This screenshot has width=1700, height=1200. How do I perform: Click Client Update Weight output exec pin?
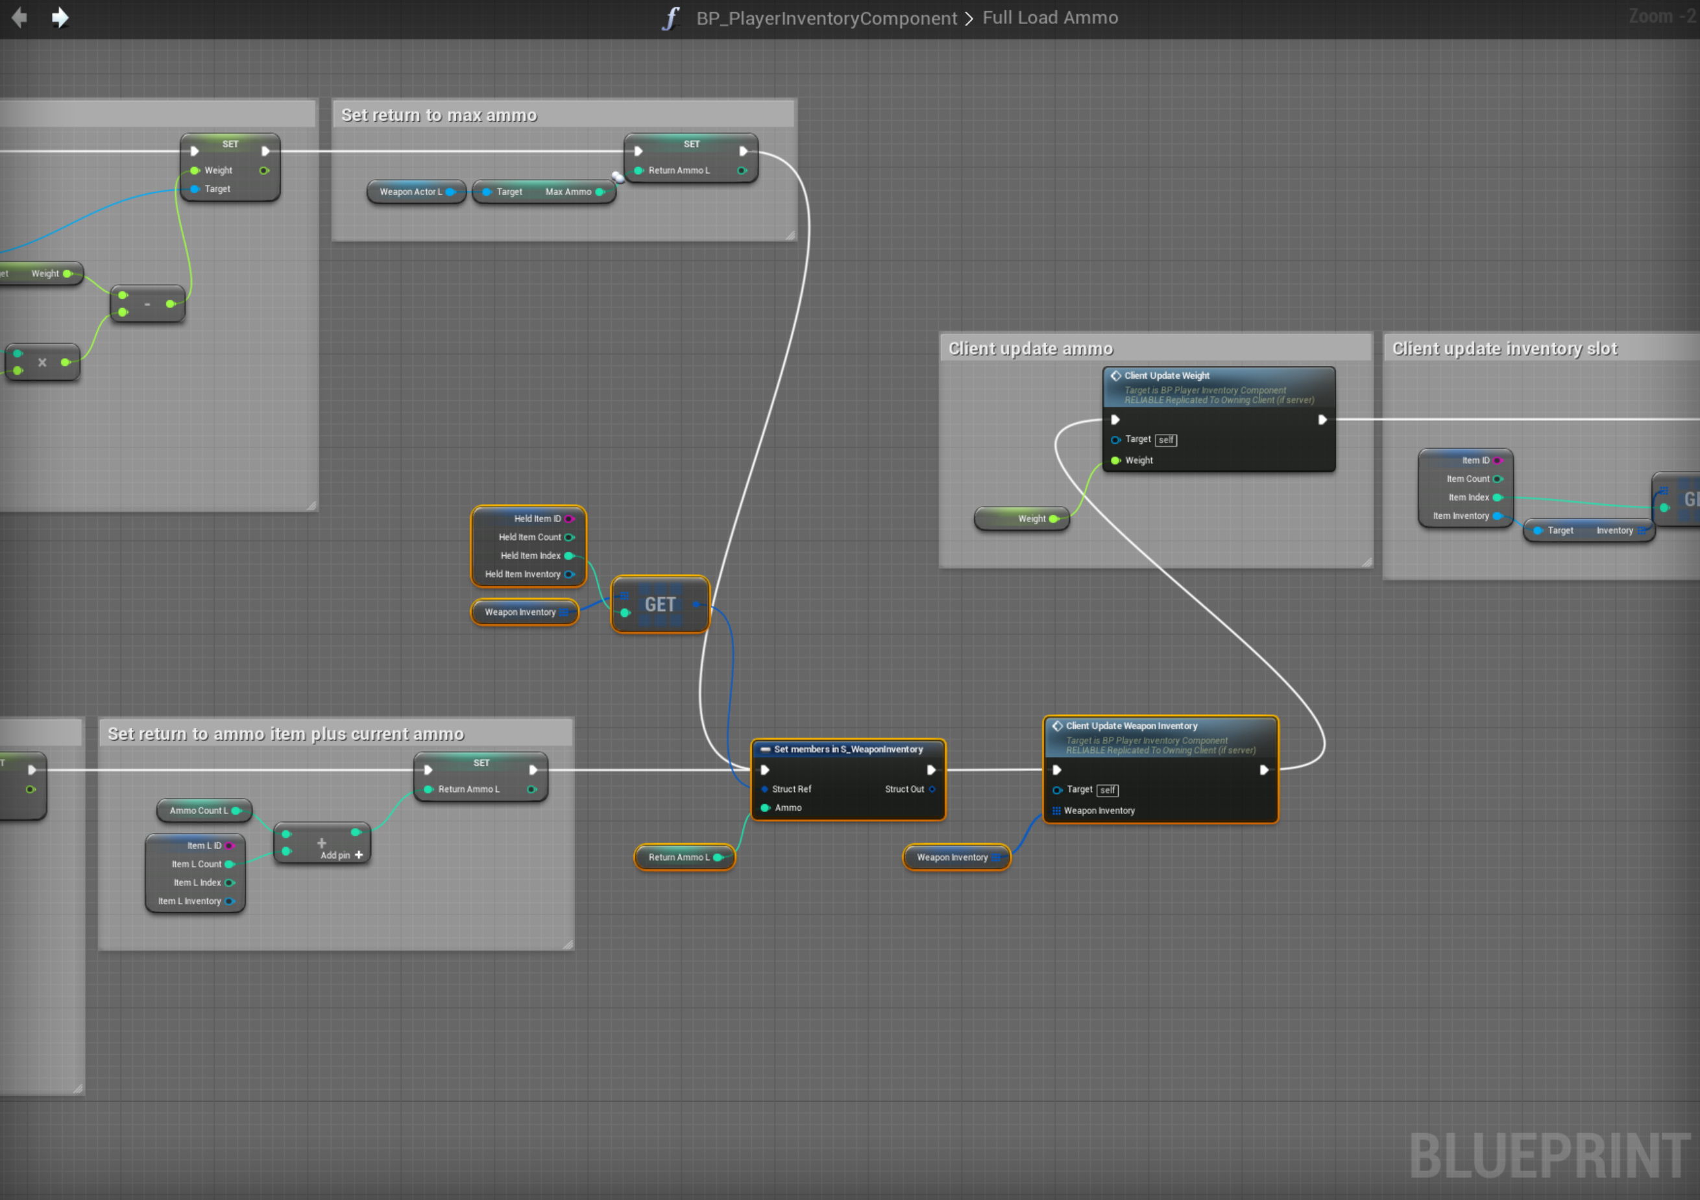1322,420
